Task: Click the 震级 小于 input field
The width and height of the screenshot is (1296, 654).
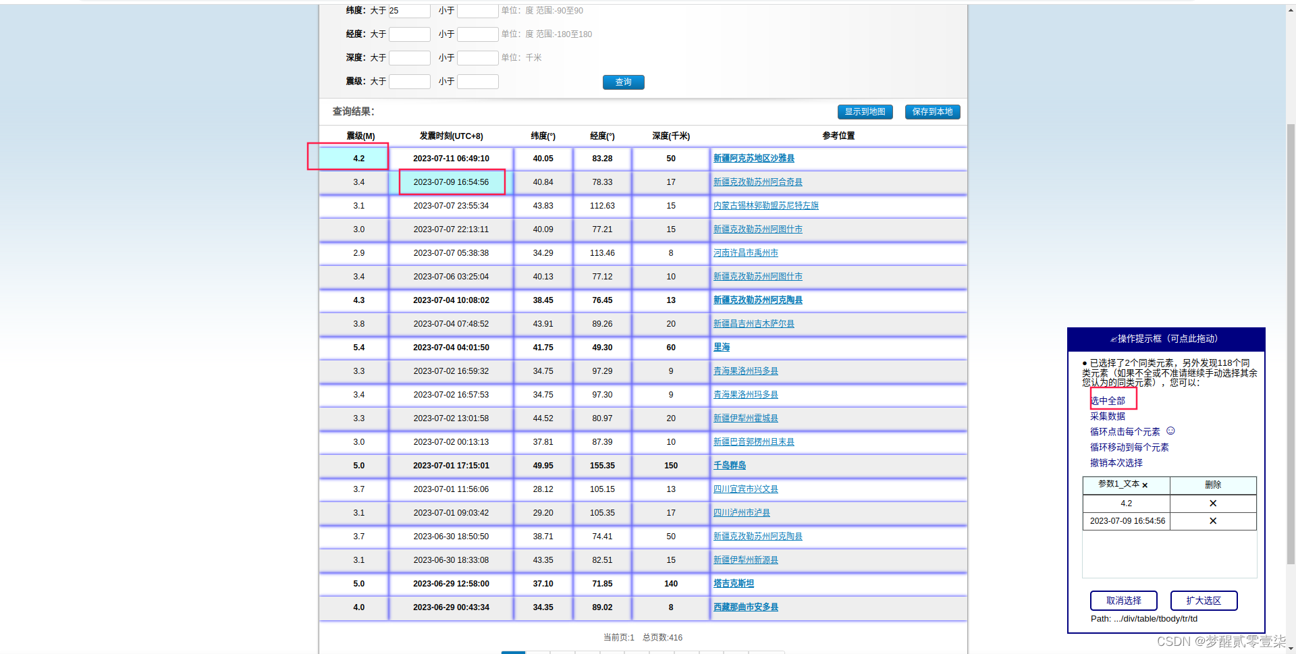Action: point(478,82)
